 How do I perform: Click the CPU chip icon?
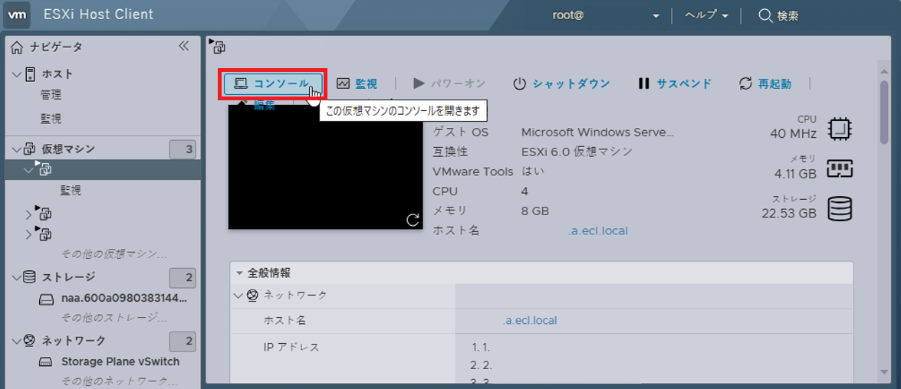(840, 128)
